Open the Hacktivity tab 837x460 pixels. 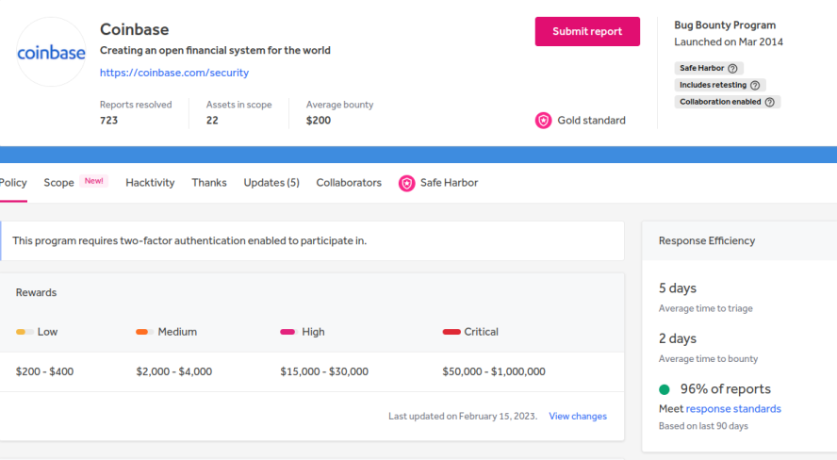pyautogui.click(x=150, y=183)
